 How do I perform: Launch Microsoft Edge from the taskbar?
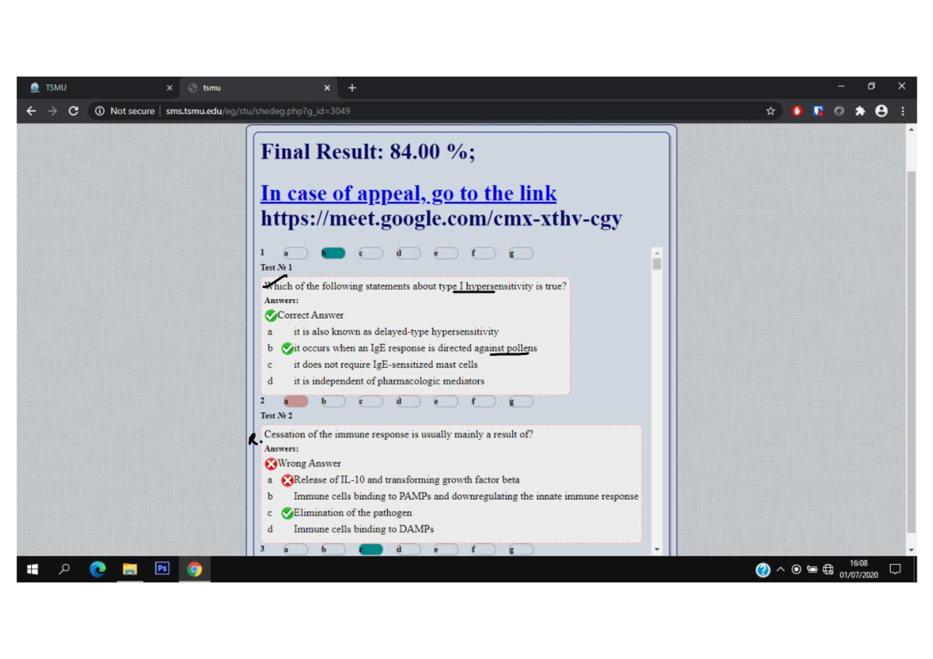97,569
